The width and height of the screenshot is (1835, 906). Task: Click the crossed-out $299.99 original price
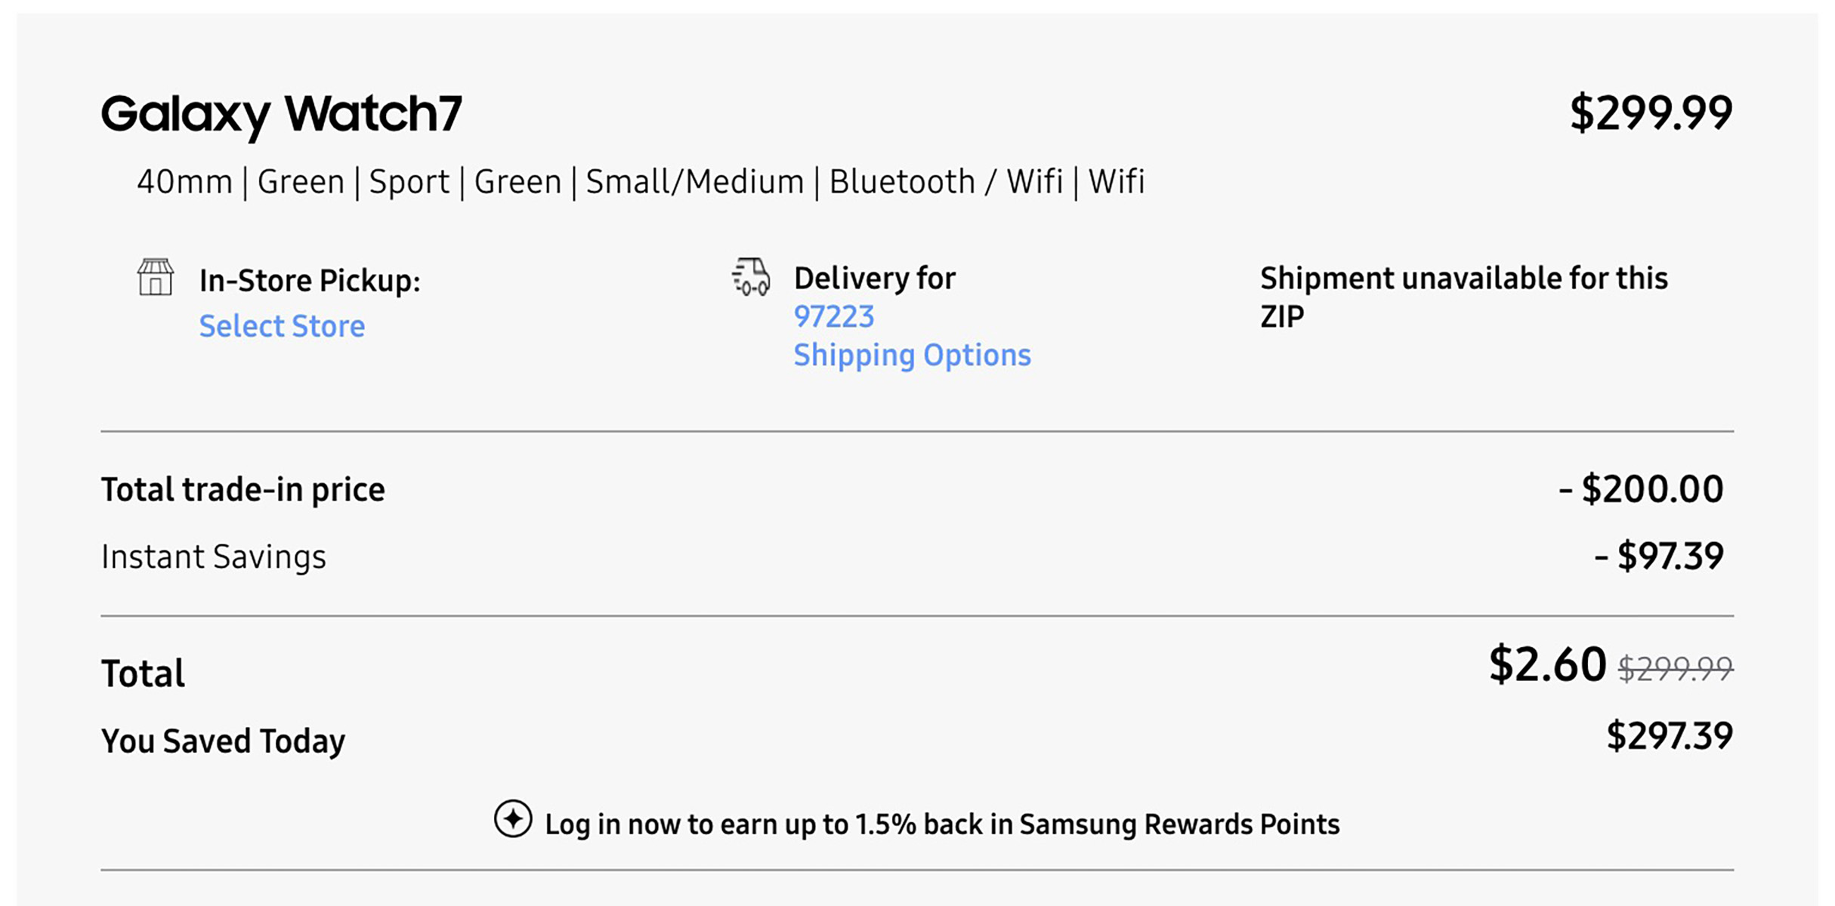coord(1675,668)
